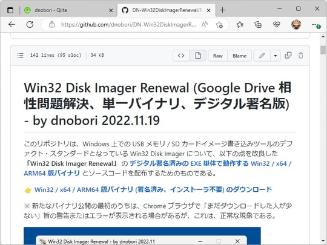Open the Edge tab actions menu icon

(10, 10)
